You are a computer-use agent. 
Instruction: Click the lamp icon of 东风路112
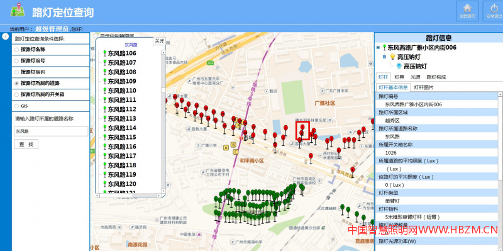click(x=104, y=109)
